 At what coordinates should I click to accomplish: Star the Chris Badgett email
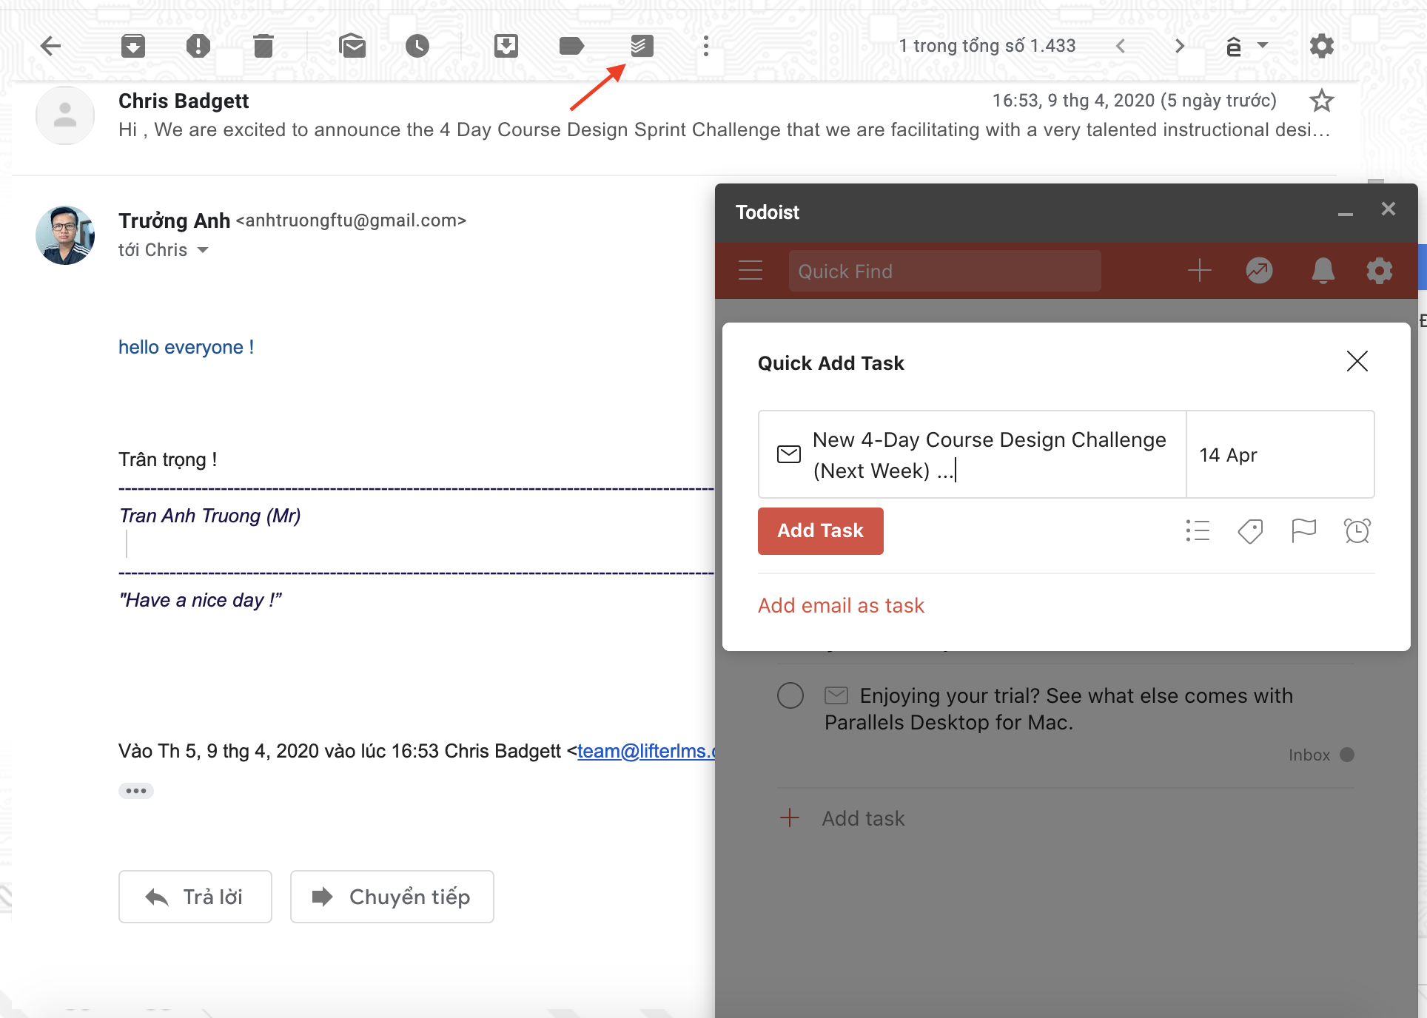pos(1321,101)
